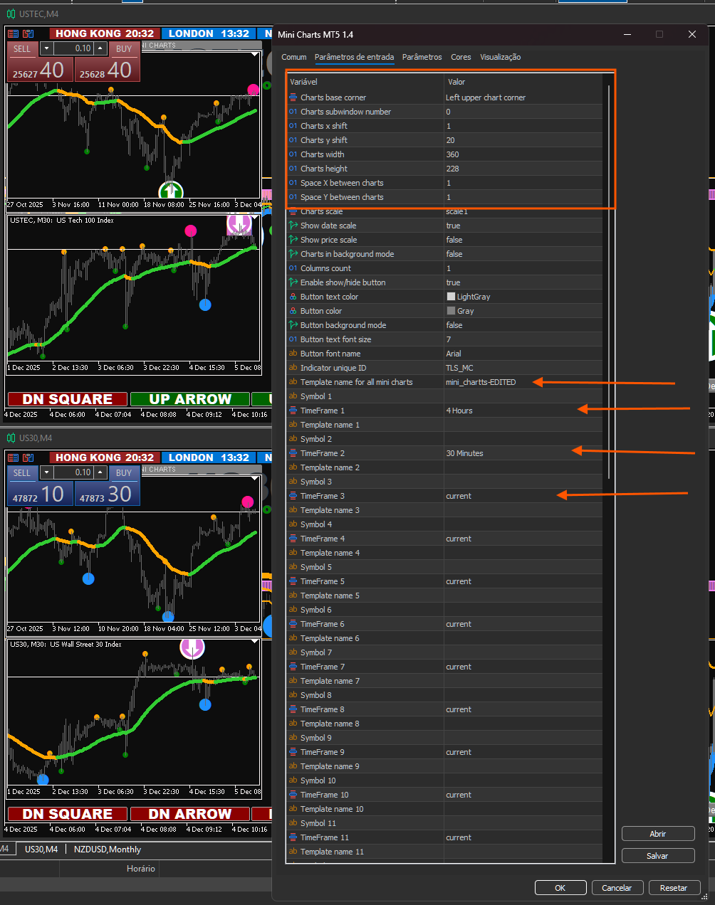Pick the LightGray button text color swatch

pyautogui.click(x=451, y=297)
